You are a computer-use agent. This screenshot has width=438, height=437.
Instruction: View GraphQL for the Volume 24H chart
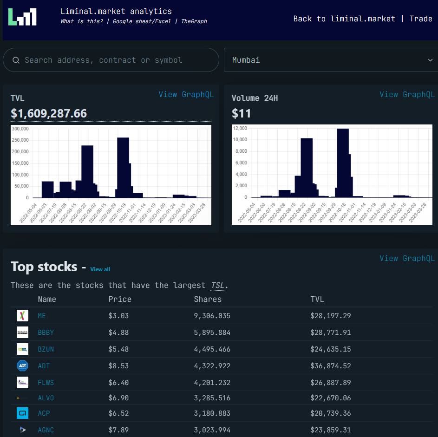tap(407, 94)
